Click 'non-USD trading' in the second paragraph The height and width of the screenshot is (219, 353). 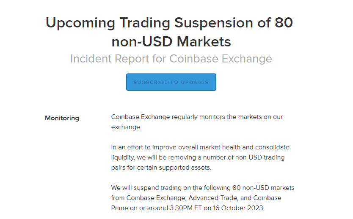[260, 157]
